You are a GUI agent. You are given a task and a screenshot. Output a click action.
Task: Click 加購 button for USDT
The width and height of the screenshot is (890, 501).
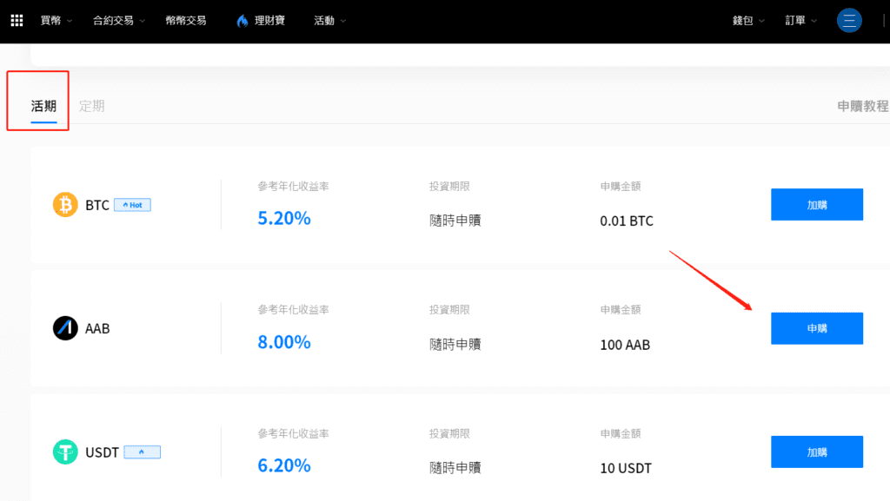pos(817,452)
